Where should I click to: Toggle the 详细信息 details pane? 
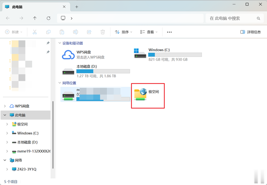pos(250,32)
